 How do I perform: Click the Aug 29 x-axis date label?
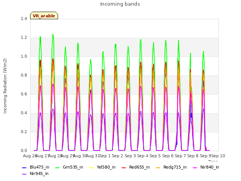coord(68,156)
